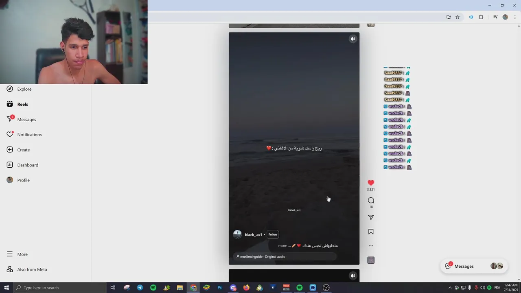Click Create to make a new post
This screenshot has width=521, height=293.
tap(18, 150)
